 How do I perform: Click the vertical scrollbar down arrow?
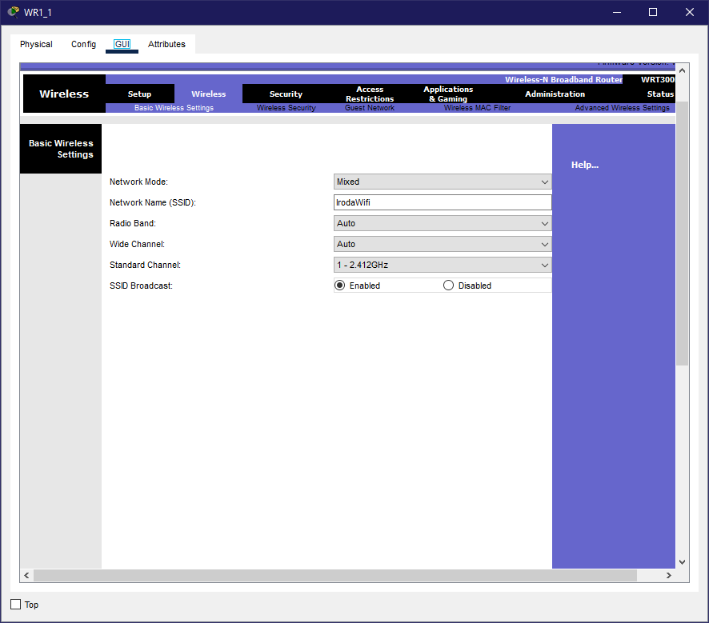(682, 562)
